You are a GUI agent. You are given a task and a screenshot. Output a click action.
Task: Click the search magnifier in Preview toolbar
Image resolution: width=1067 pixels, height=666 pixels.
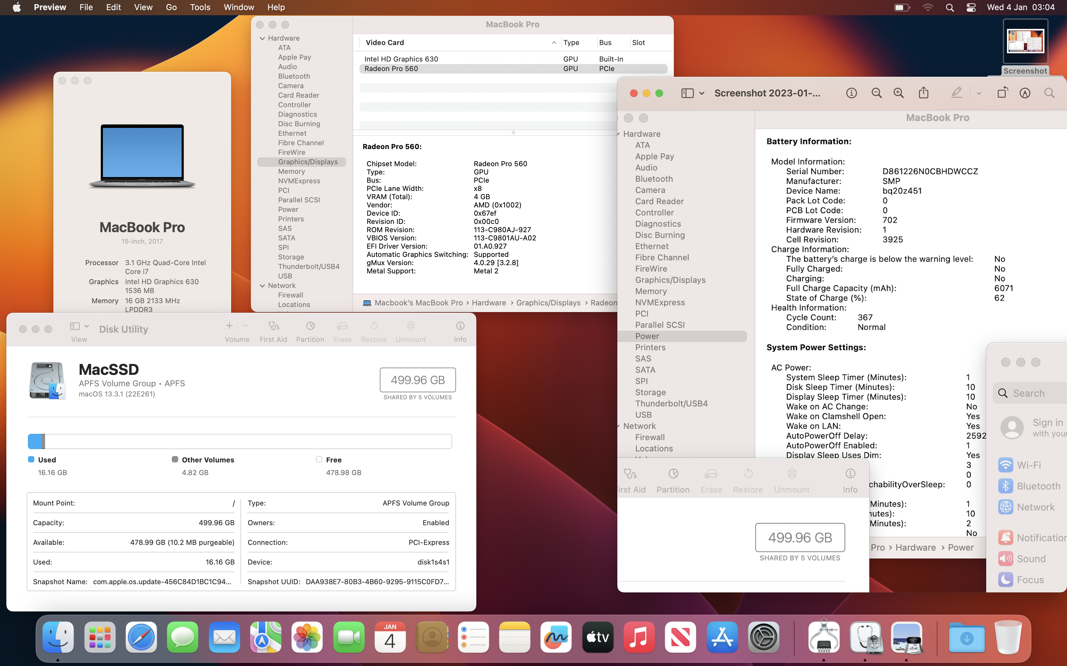(1049, 93)
